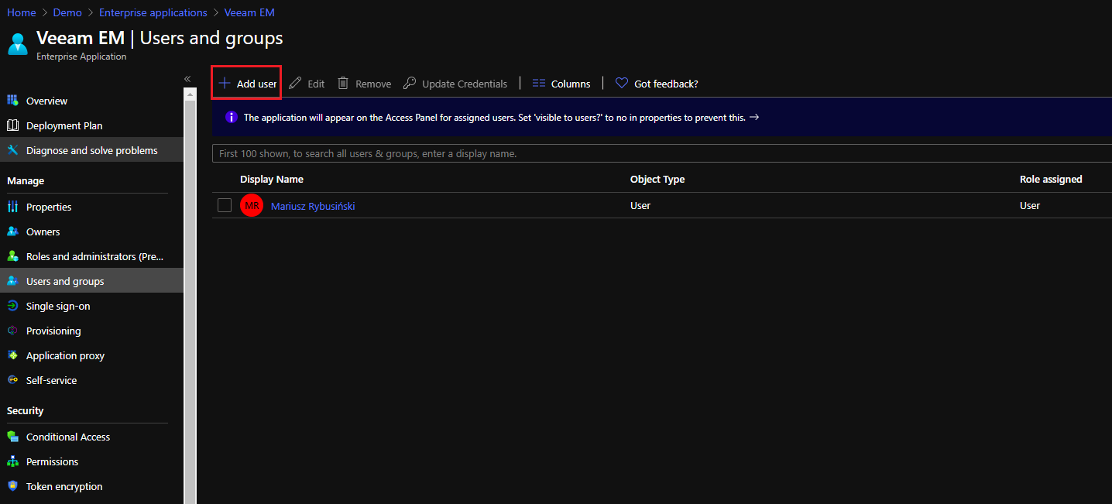Click the Conditional Access icon
The height and width of the screenshot is (504, 1112).
click(x=12, y=437)
